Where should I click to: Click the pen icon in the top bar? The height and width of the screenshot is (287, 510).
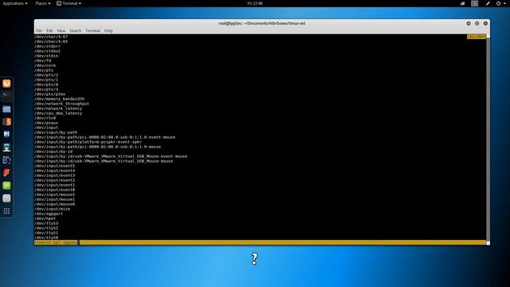(x=488, y=3)
